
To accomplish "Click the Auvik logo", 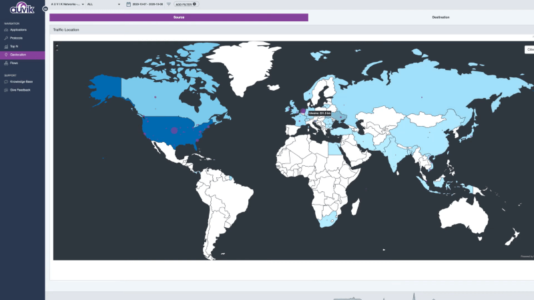I will (22, 7).
